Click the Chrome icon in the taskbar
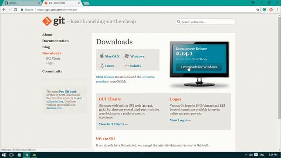 point(27,155)
